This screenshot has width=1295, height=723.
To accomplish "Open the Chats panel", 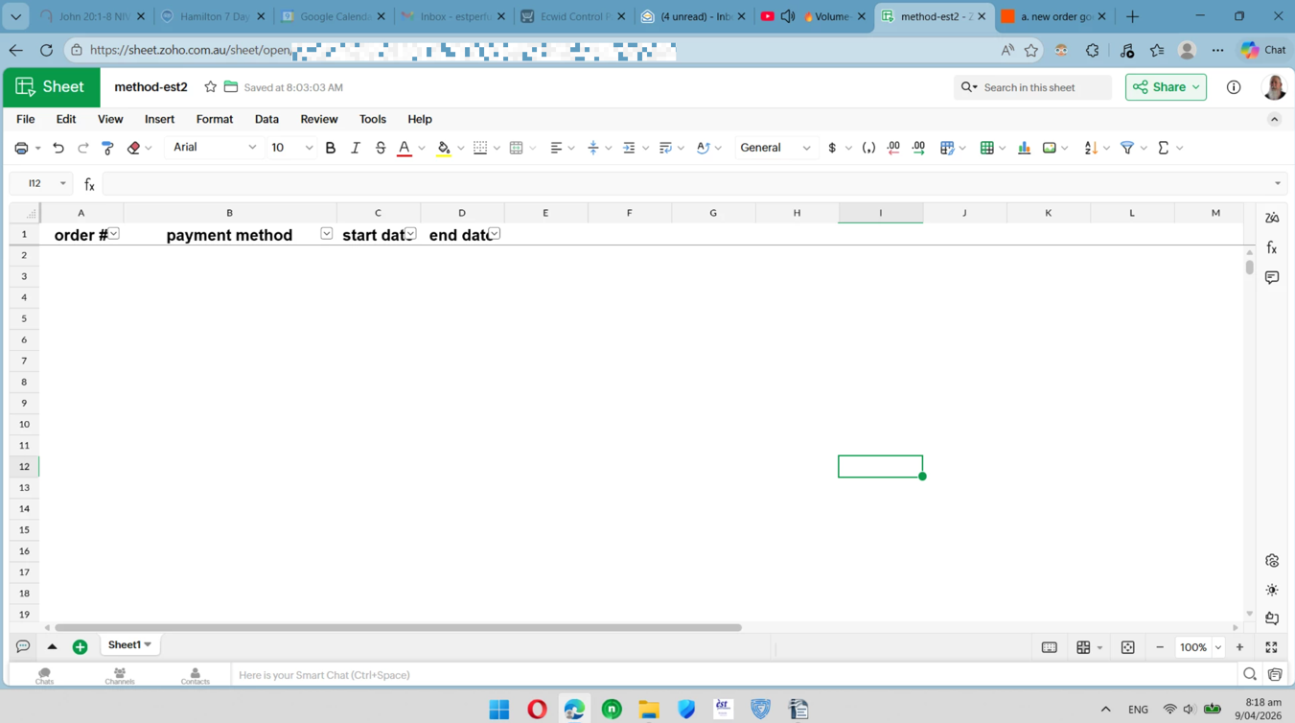I will [44, 676].
